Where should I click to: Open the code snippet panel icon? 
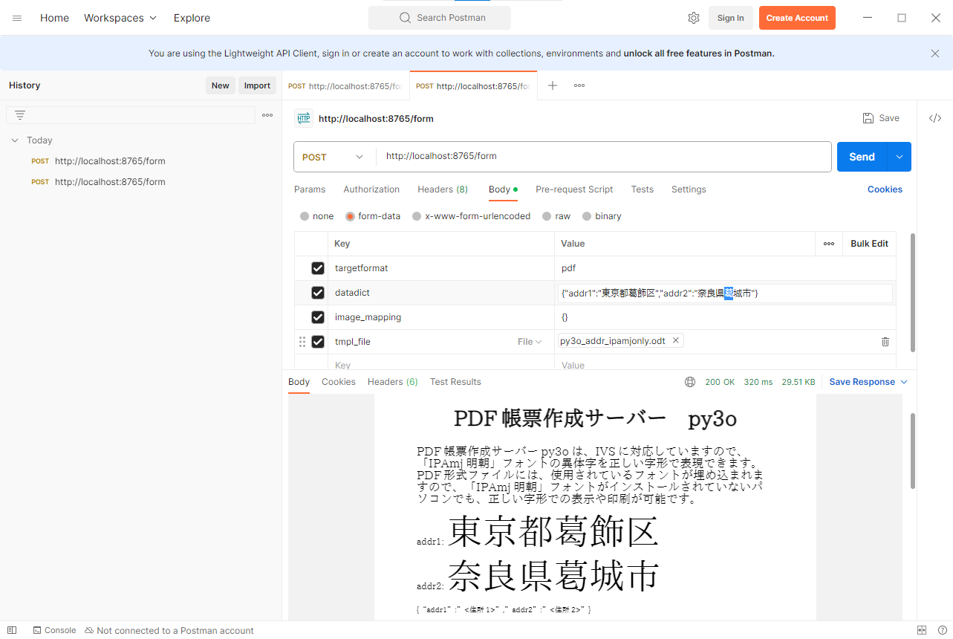tap(935, 118)
